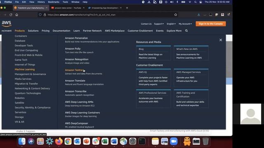The height and width of the screenshot is (148, 264).
Task: Open Finder from the Dock
Action: pyautogui.click(x=22, y=141)
